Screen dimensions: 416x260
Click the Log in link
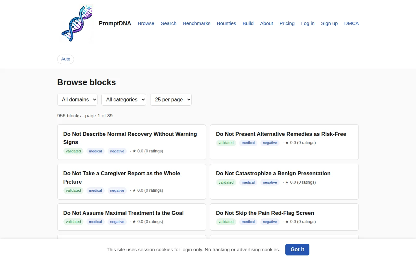click(308, 23)
